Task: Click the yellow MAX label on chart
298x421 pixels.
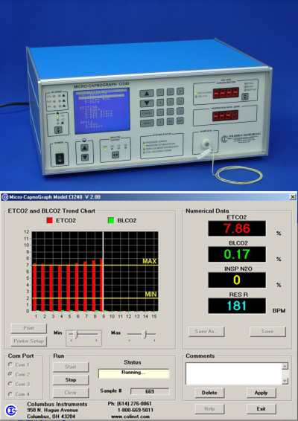Action: click(x=150, y=261)
